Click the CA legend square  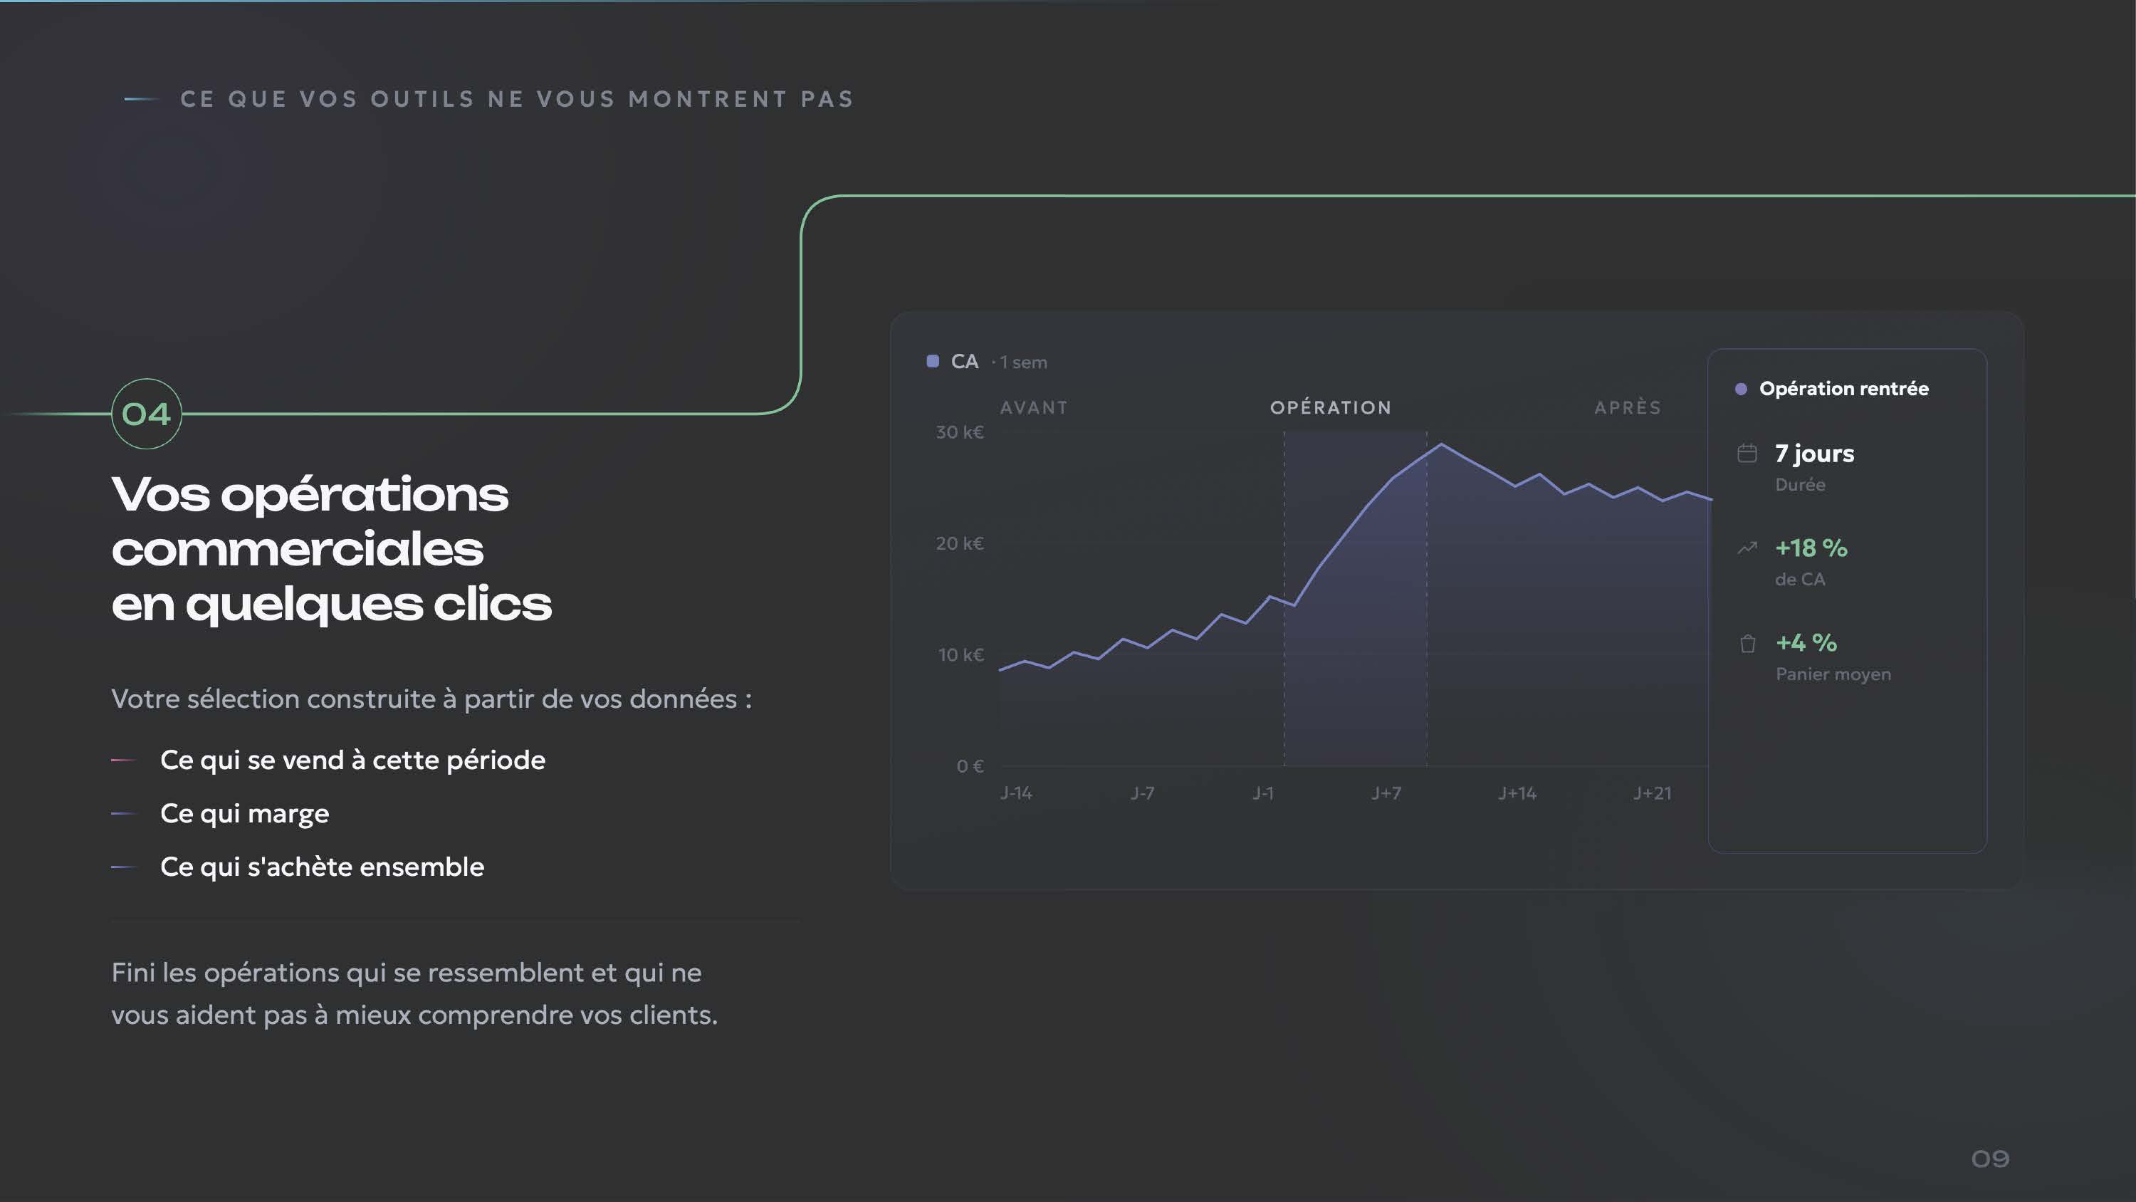click(933, 361)
